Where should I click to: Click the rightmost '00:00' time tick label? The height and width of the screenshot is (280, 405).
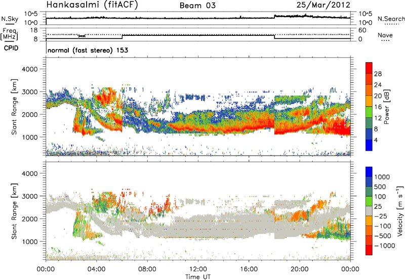[x=350, y=269]
